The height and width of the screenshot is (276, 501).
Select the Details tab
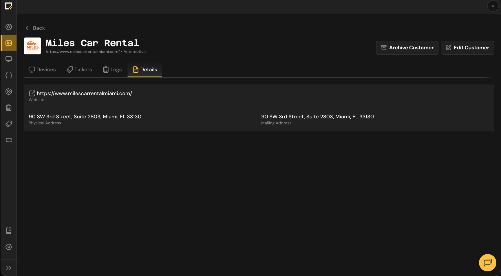pyautogui.click(x=145, y=70)
